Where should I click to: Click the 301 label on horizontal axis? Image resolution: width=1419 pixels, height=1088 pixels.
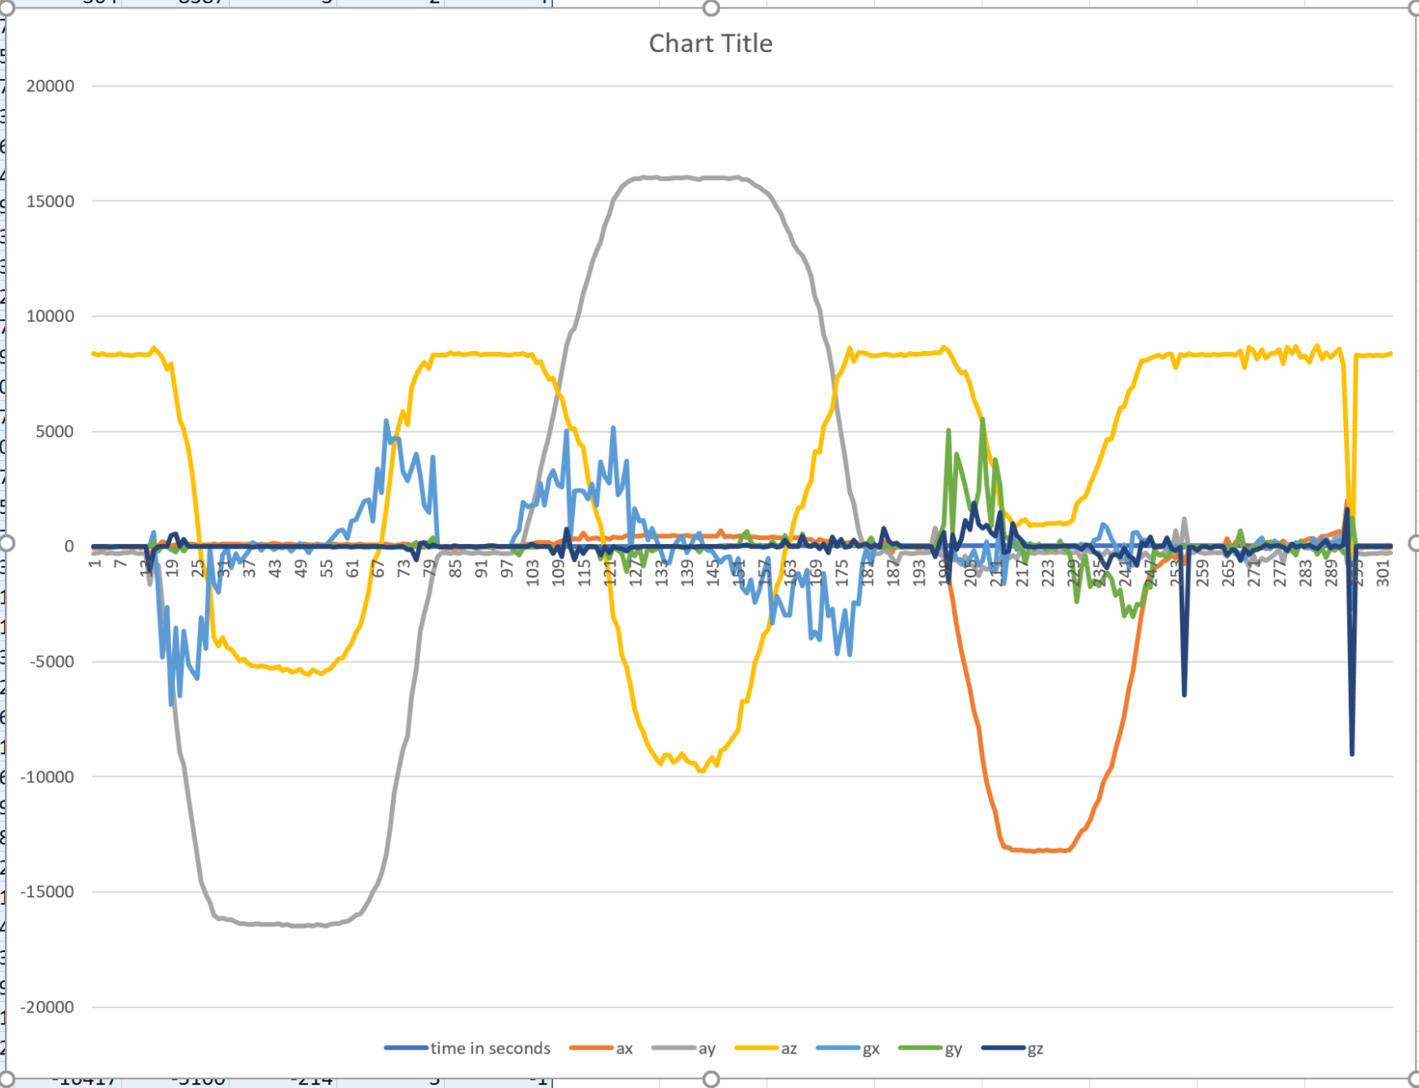(1382, 573)
